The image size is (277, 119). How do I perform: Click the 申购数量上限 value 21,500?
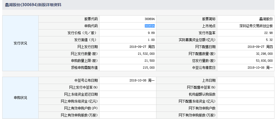(149, 61)
